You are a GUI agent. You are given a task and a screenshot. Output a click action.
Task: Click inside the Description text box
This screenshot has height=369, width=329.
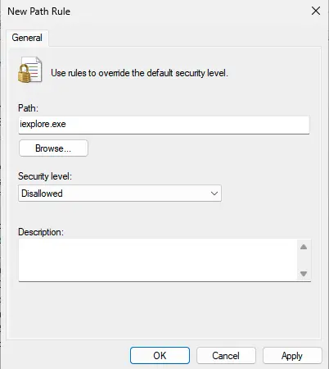coord(158,260)
